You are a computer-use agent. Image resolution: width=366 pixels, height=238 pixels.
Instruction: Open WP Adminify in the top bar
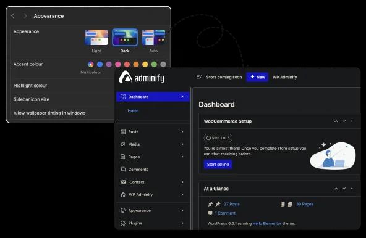tap(284, 77)
